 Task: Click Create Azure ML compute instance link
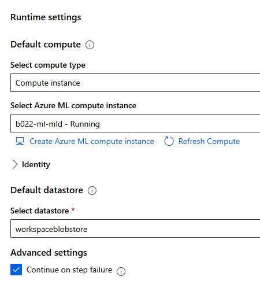[92, 141]
